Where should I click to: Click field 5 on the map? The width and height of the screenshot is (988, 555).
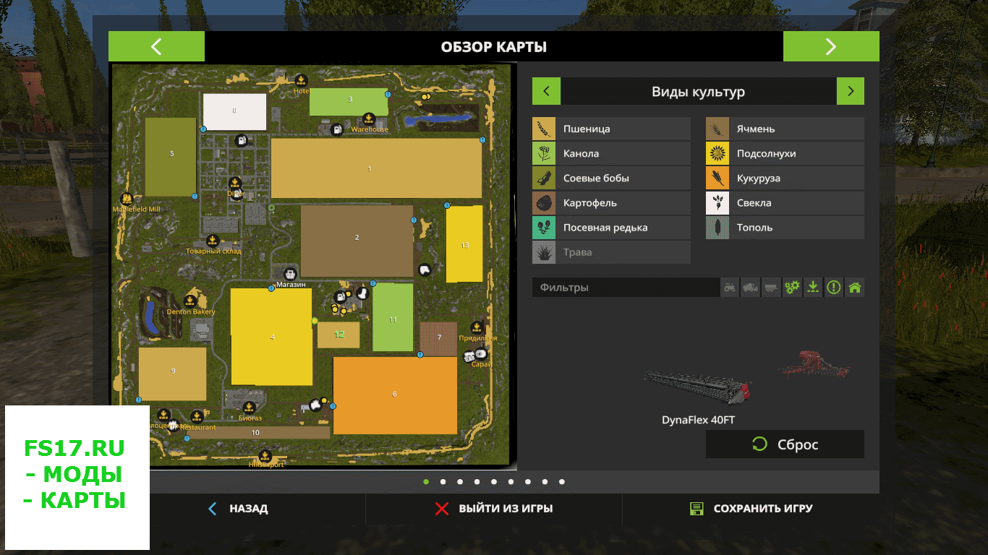coord(171,156)
